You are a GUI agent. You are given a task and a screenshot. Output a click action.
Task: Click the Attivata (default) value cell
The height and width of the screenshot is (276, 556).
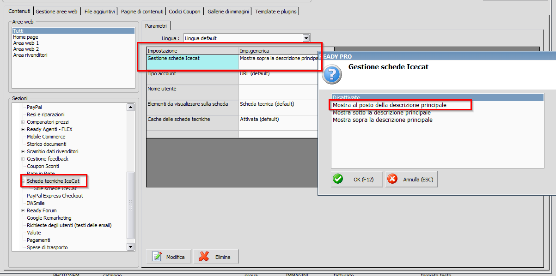[278, 123]
